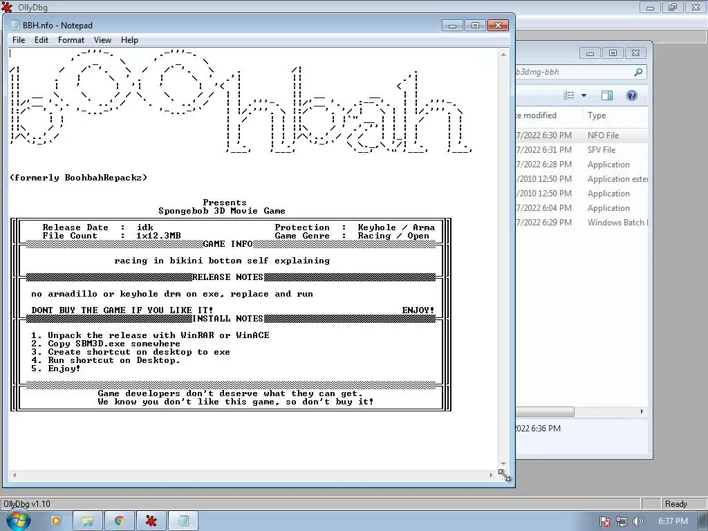Screen dimensions: 708x531
Task: Close the Notepad window
Action: 498,26
